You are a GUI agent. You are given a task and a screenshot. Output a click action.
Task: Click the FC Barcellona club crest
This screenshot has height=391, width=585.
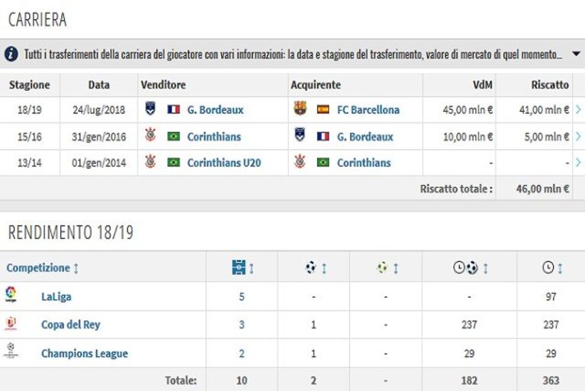(301, 108)
